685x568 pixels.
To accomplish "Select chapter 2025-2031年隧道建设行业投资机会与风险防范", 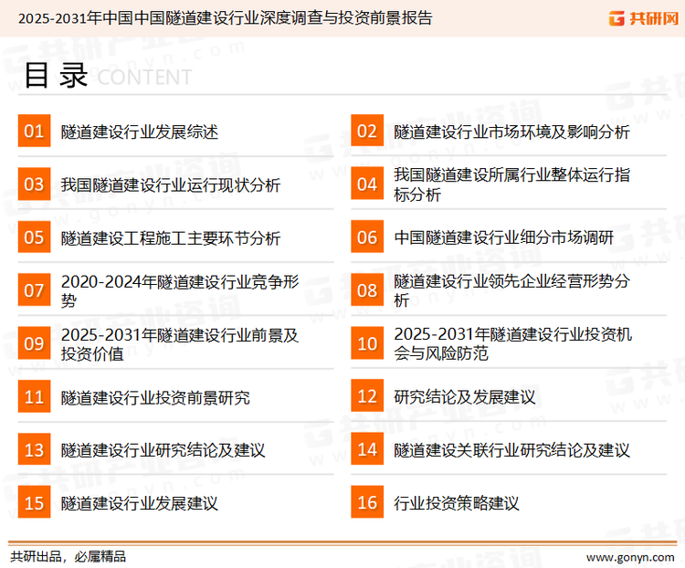I will click(513, 344).
